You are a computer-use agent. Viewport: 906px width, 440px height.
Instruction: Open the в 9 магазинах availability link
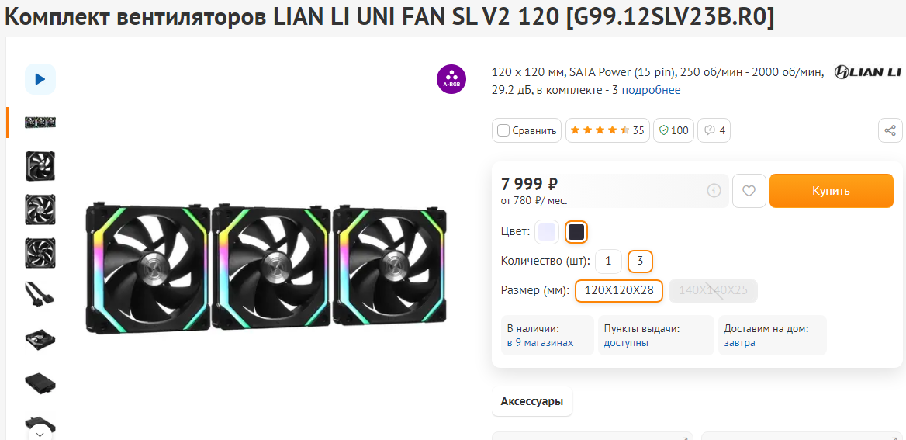[x=544, y=342]
